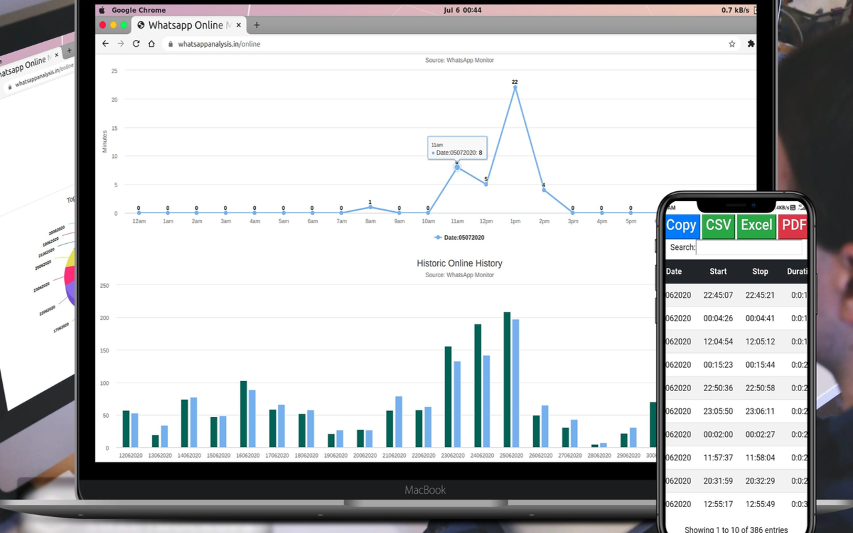Click the Start cell 23:05:50
Viewport: 853px width, 533px height.
(718, 412)
